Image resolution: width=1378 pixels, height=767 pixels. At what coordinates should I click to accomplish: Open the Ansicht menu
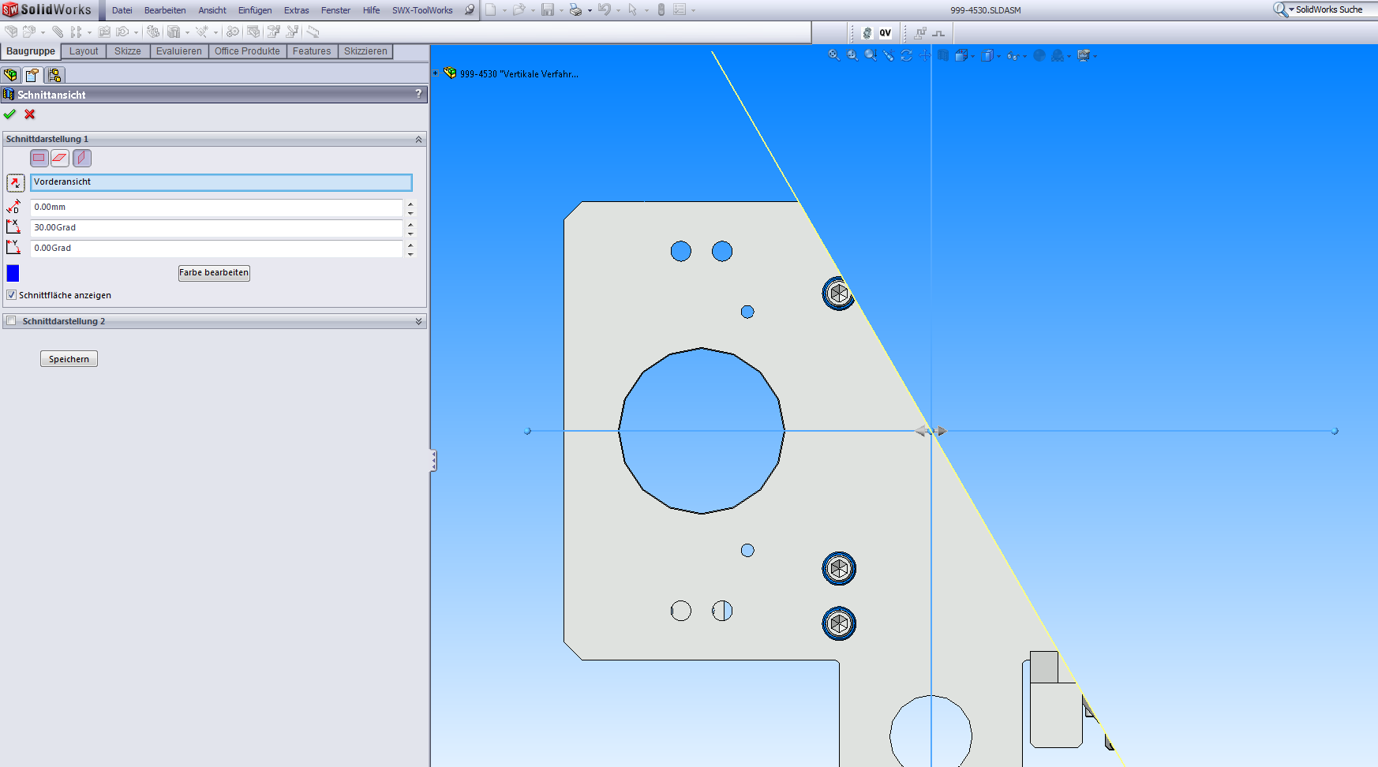(212, 10)
